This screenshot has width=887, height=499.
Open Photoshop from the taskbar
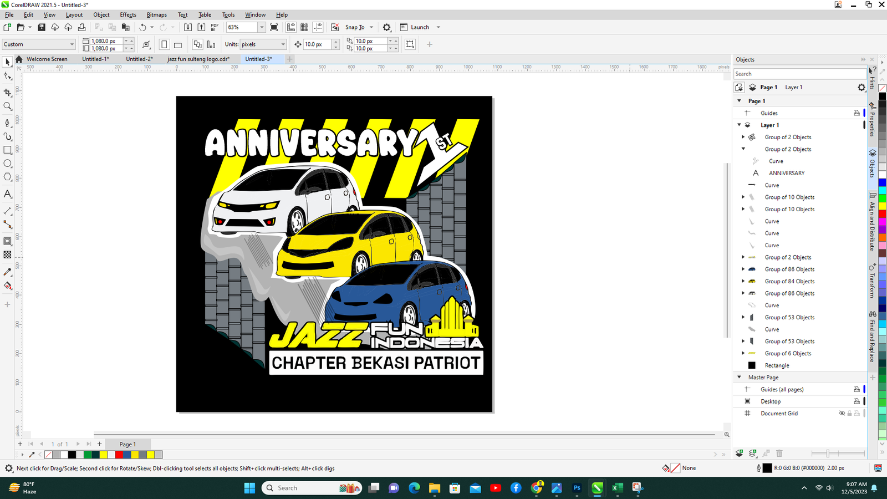tap(577, 488)
